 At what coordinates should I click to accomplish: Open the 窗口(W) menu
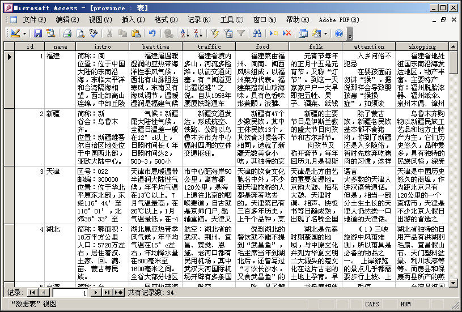point(265,20)
